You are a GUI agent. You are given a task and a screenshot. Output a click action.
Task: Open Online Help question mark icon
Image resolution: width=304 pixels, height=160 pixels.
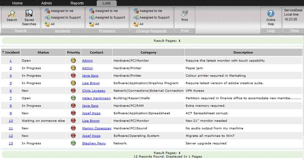coord(271,13)
